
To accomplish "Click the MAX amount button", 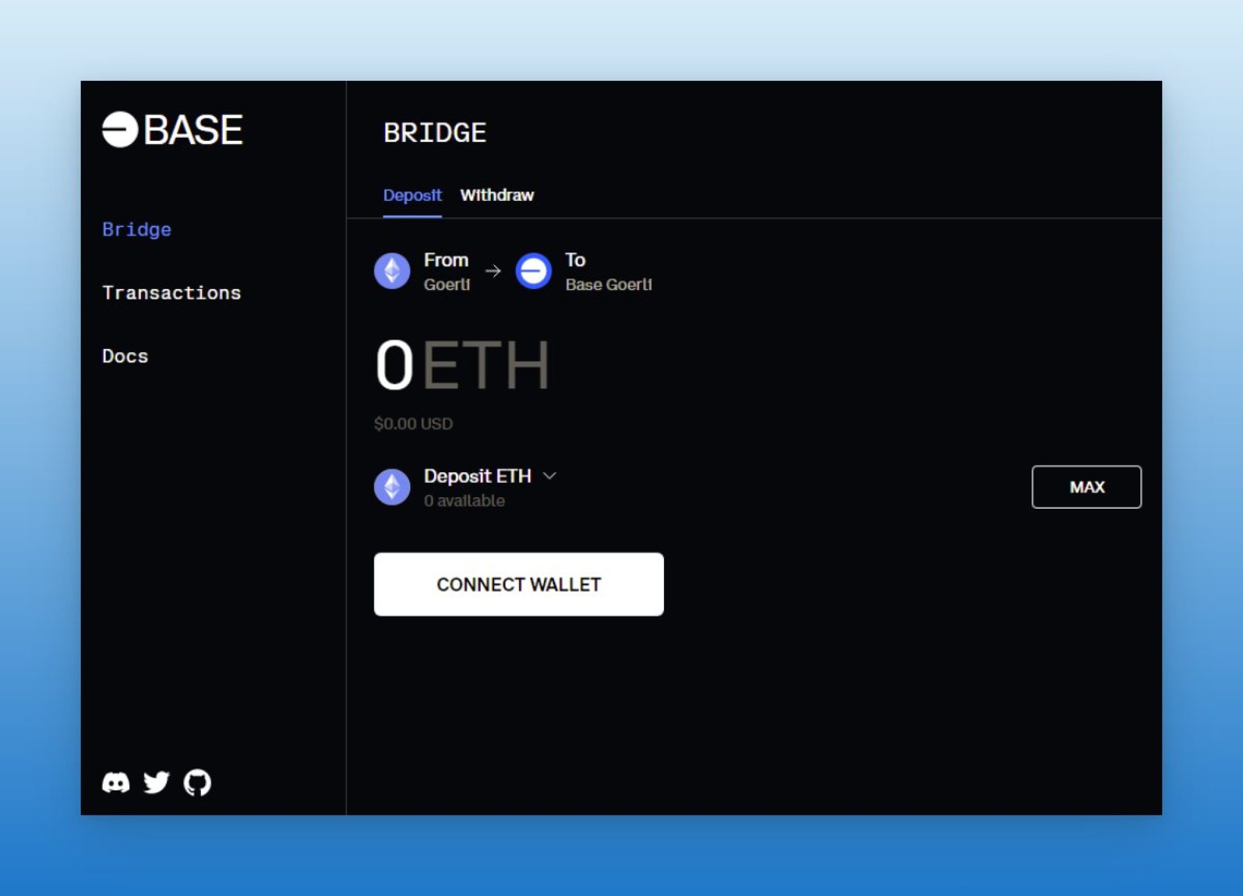I will (x=1086, y=486).
